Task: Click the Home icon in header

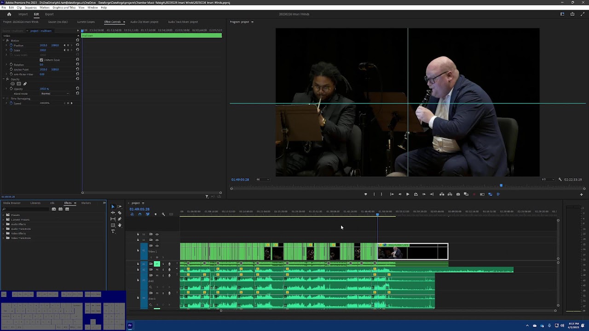Action: coord(9,14)
